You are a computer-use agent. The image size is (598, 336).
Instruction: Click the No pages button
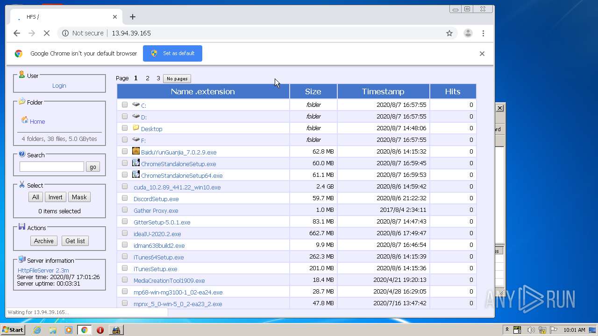pyautogui.click(x=177, y=79)
